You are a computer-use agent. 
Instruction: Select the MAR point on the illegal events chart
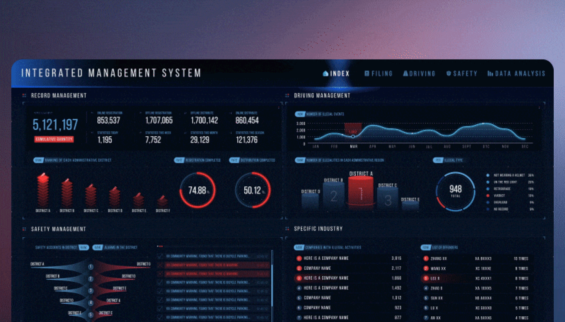pos(353,136)
